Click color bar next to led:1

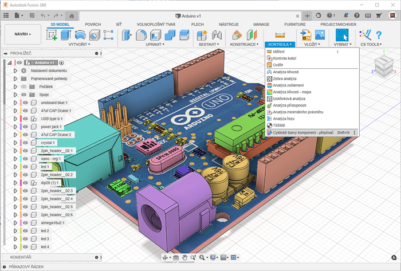coord(21,167)
